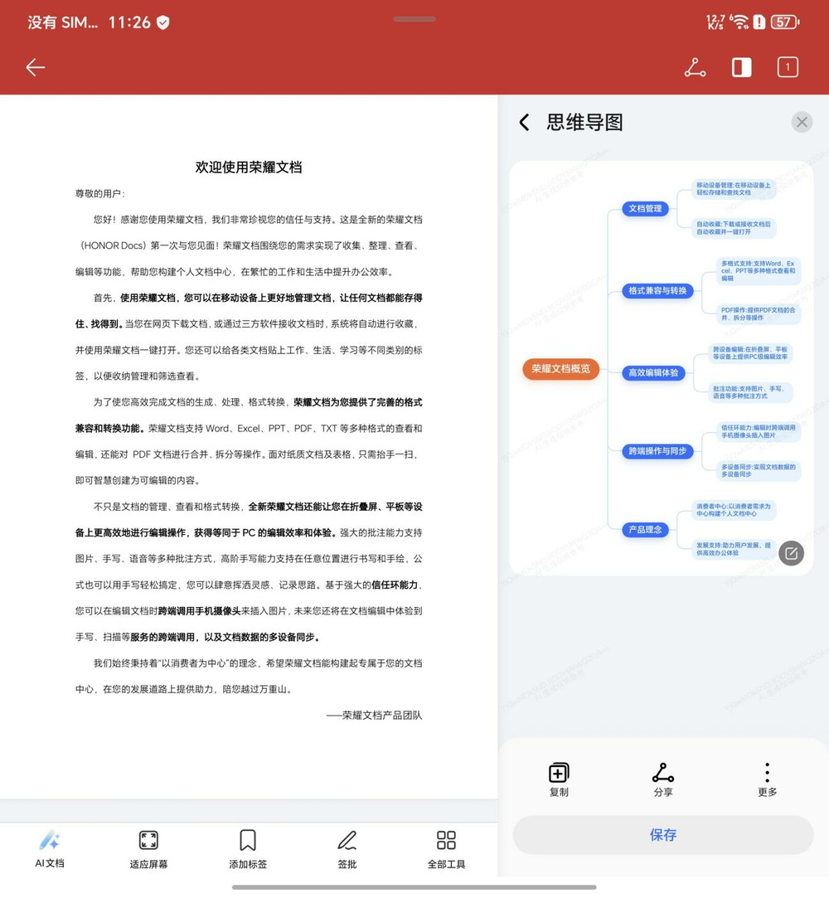The width and height of the screenshot is (829, 898).
Task: Tap the 多设备同步 leaf node
Action: (x=758, y=471)
